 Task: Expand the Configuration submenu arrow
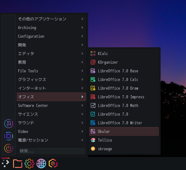pos(82,36)
